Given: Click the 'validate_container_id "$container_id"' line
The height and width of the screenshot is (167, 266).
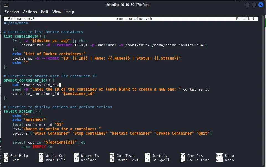Looking at the screenshot, I should click(53, 94).
